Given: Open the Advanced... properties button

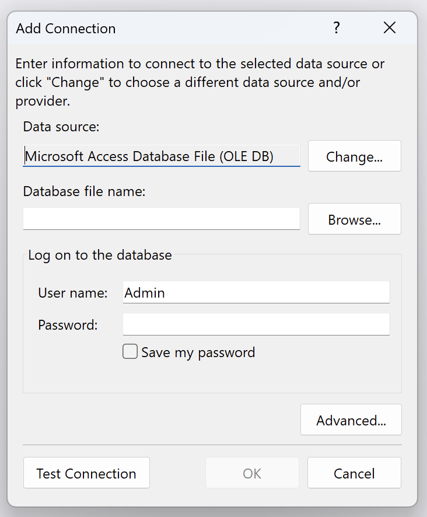Looking at the screenshot, I should coord(351,420).
